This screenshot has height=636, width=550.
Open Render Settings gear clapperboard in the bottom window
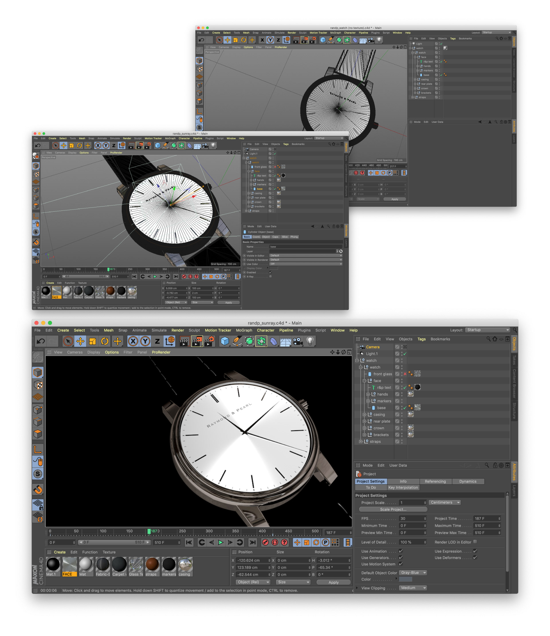pyautogui.click(x=209, y=341)
